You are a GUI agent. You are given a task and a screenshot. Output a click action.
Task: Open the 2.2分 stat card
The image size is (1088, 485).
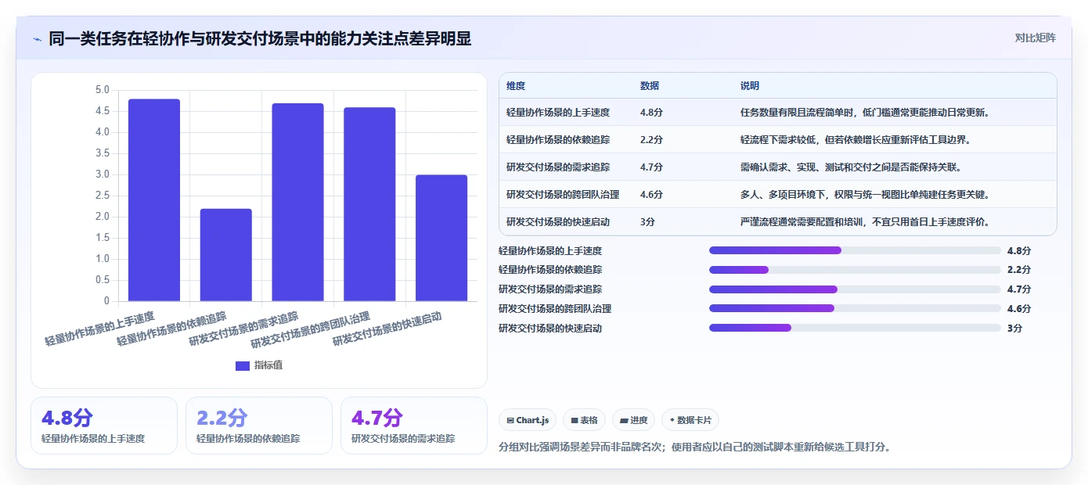pos(259,426)
